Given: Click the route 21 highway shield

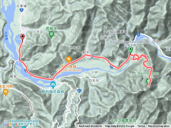Looking at the screenshot, I should (79, 91).
